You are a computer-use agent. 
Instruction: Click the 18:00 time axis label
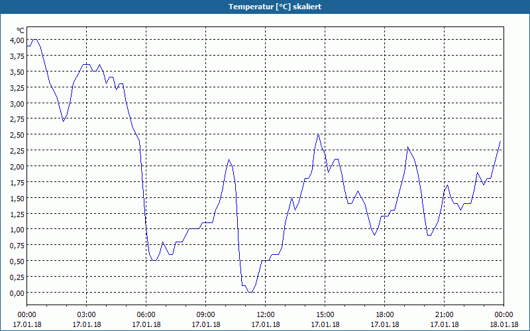(385, 315)
